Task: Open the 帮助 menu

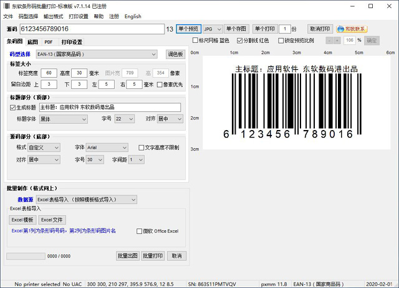Action: 99,17
